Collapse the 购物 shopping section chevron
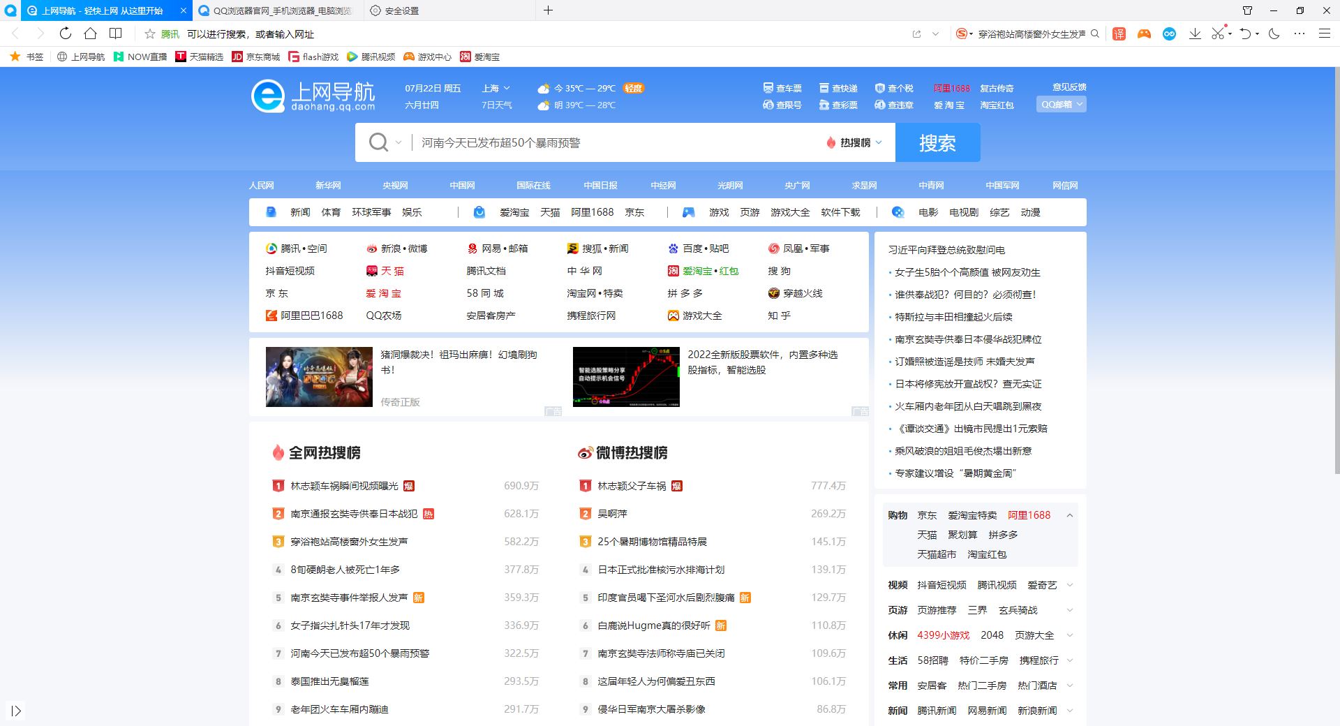This screenshot has height=726, width=1340. coord(1070,515)
